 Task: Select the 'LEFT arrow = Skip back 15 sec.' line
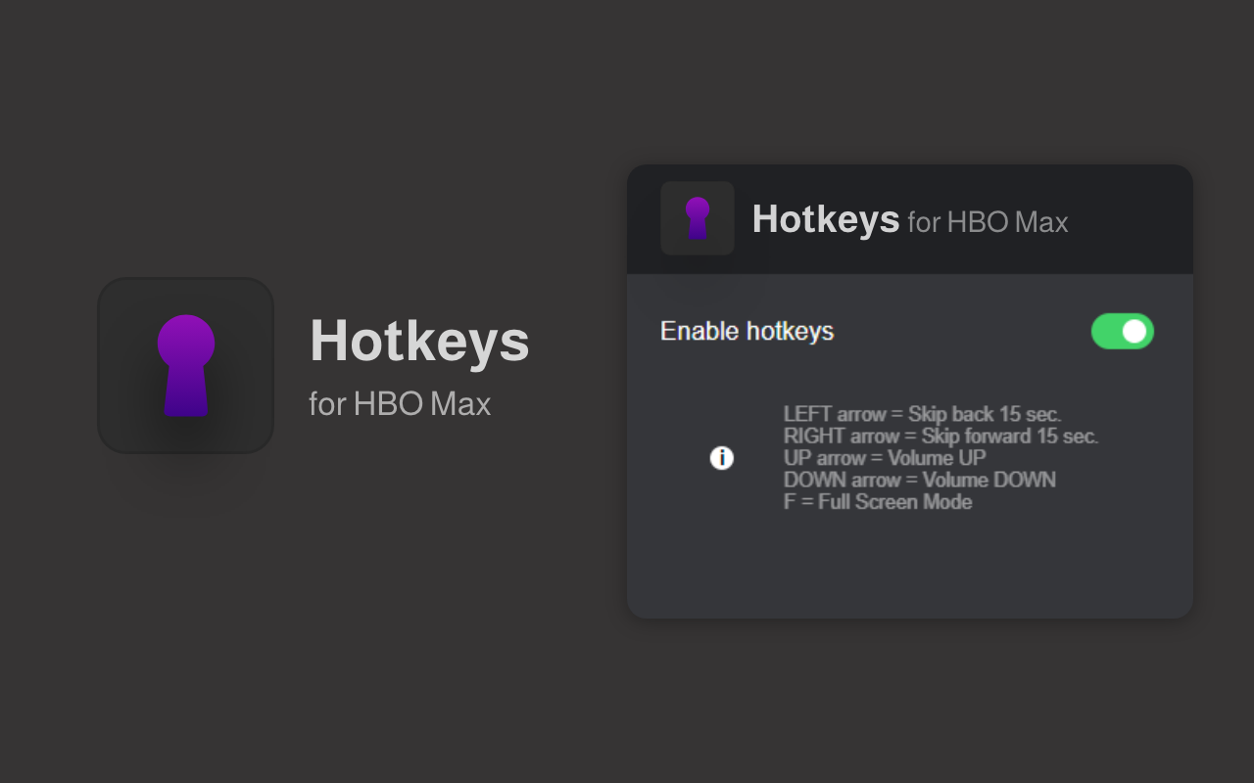click(922, 414)
